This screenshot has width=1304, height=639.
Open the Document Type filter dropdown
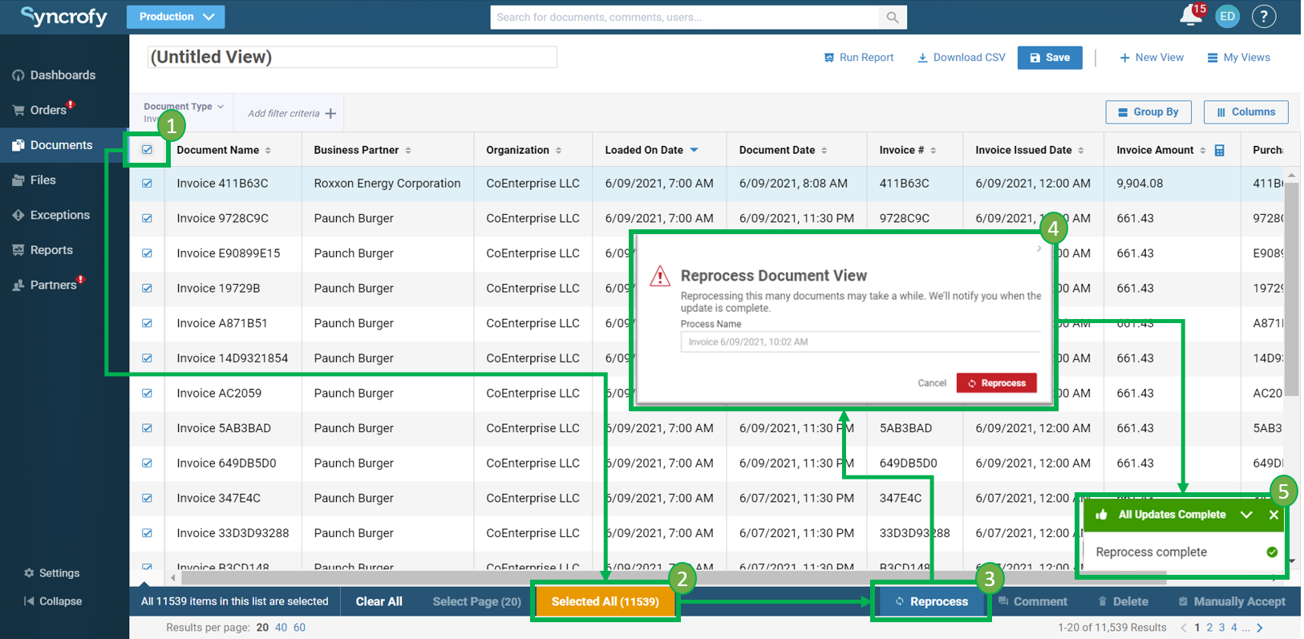(184, 107)
